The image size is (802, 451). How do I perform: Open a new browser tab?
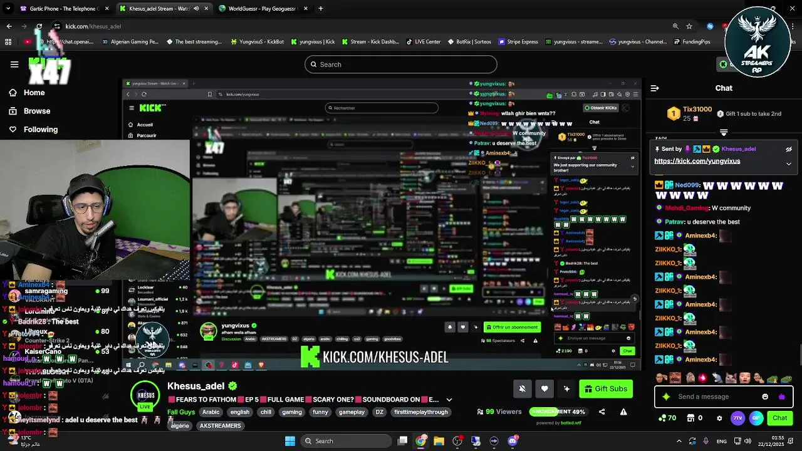[321, 9]
